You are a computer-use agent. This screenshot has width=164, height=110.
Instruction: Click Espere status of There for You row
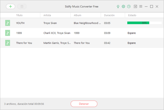coord(131,43)
